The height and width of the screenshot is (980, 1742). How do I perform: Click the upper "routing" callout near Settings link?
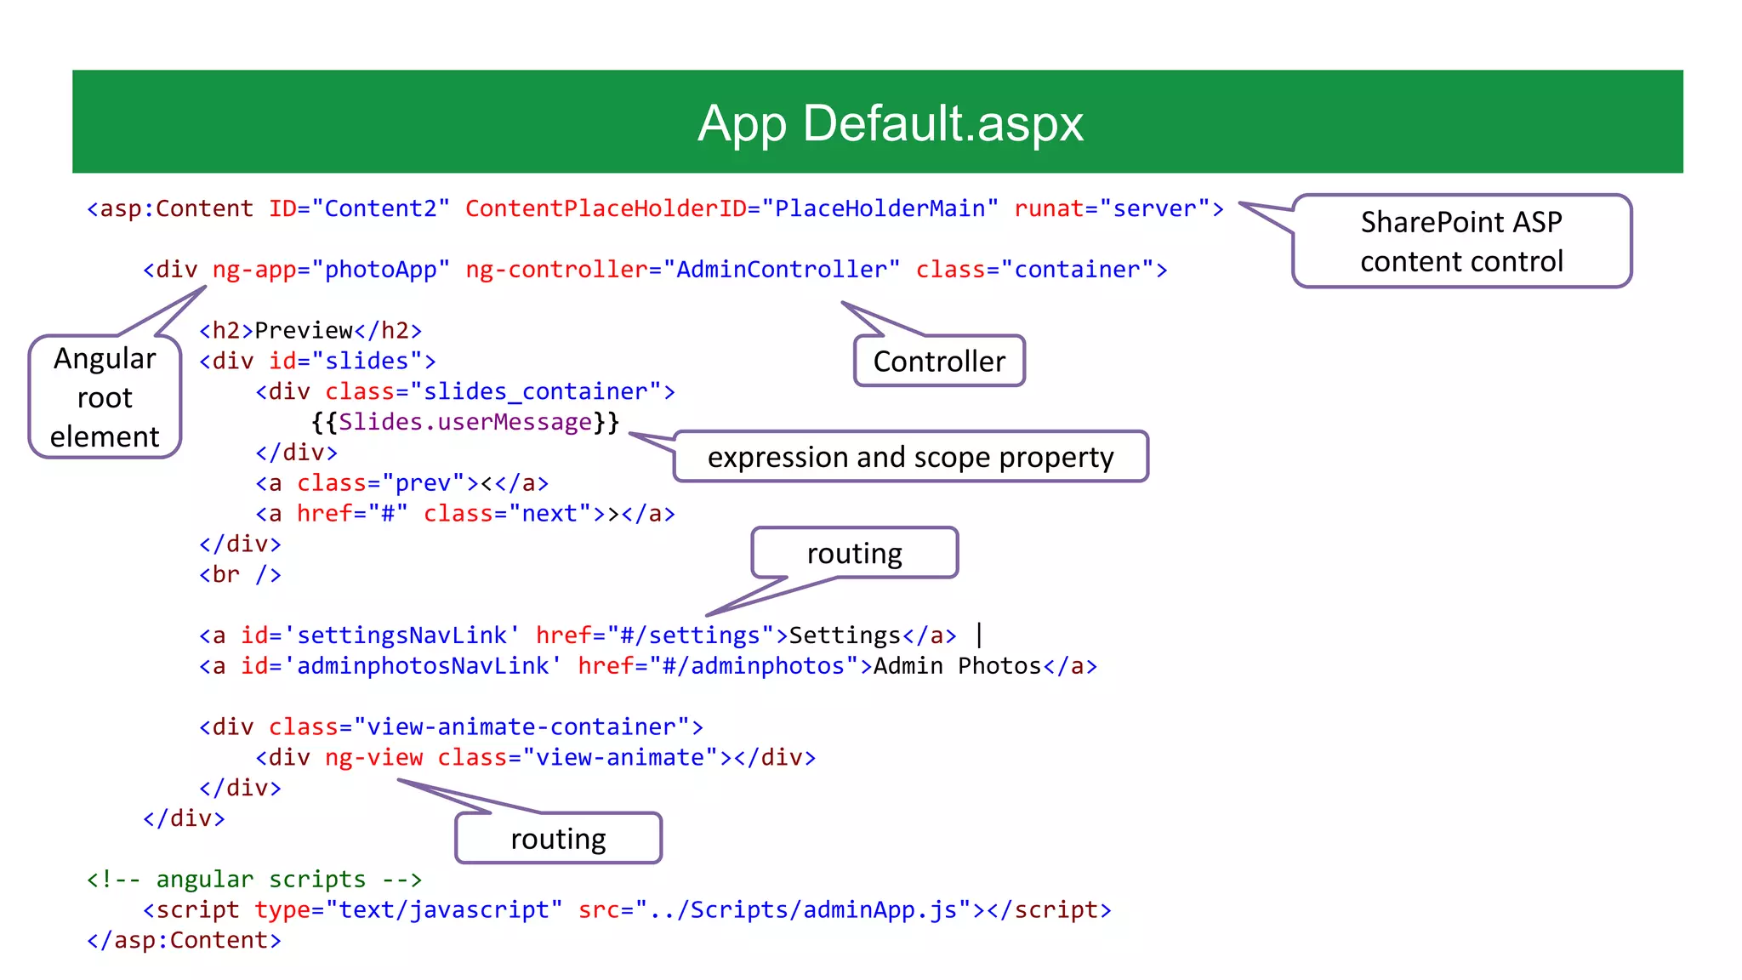[855, 553]
